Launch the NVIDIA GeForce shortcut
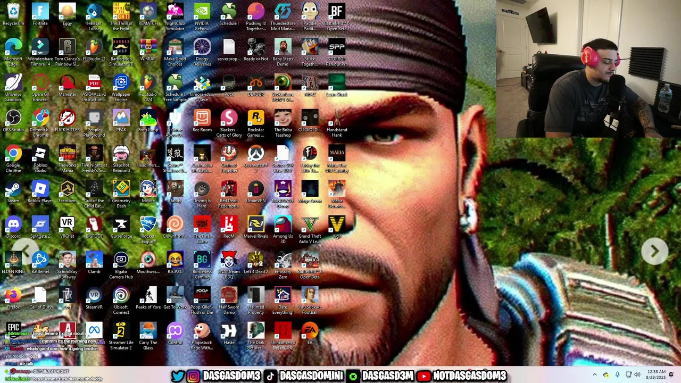Viewport: 681px width, 383px height. [202, 17]
